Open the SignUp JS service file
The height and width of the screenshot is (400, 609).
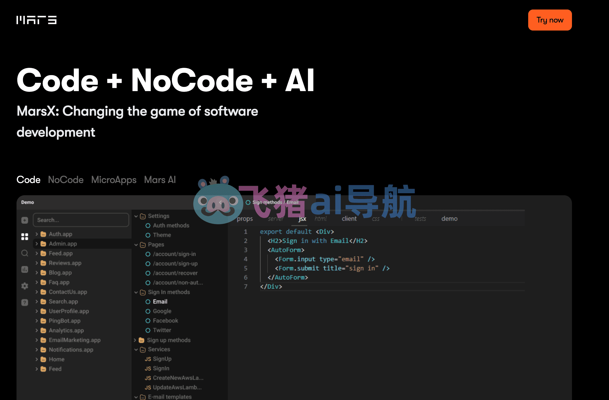[158, 359]
